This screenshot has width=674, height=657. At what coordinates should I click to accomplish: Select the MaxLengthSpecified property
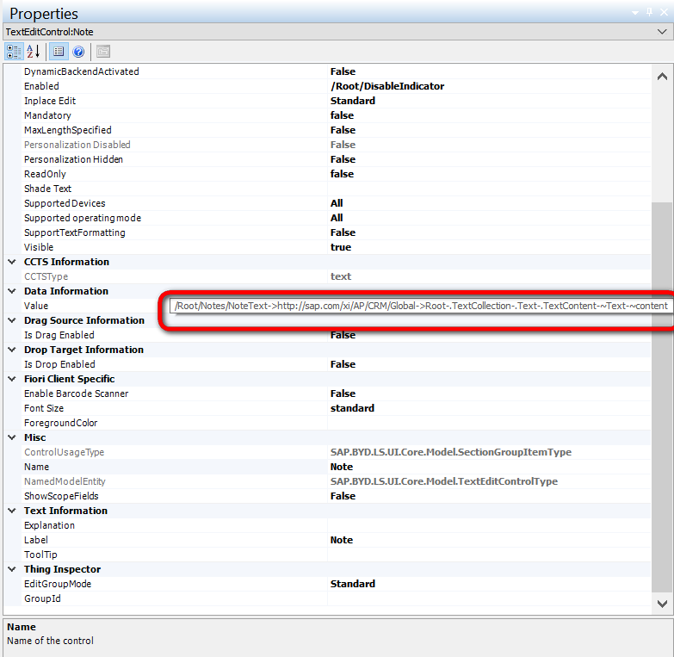click(x=68, y=130)
